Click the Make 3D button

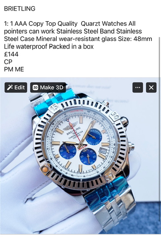pos(48,87)
